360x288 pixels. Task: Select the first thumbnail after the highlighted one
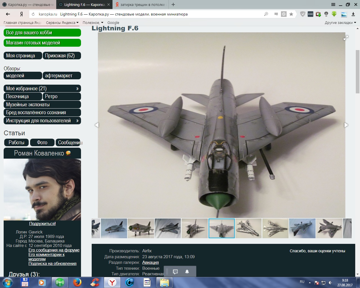coord(248,228)
